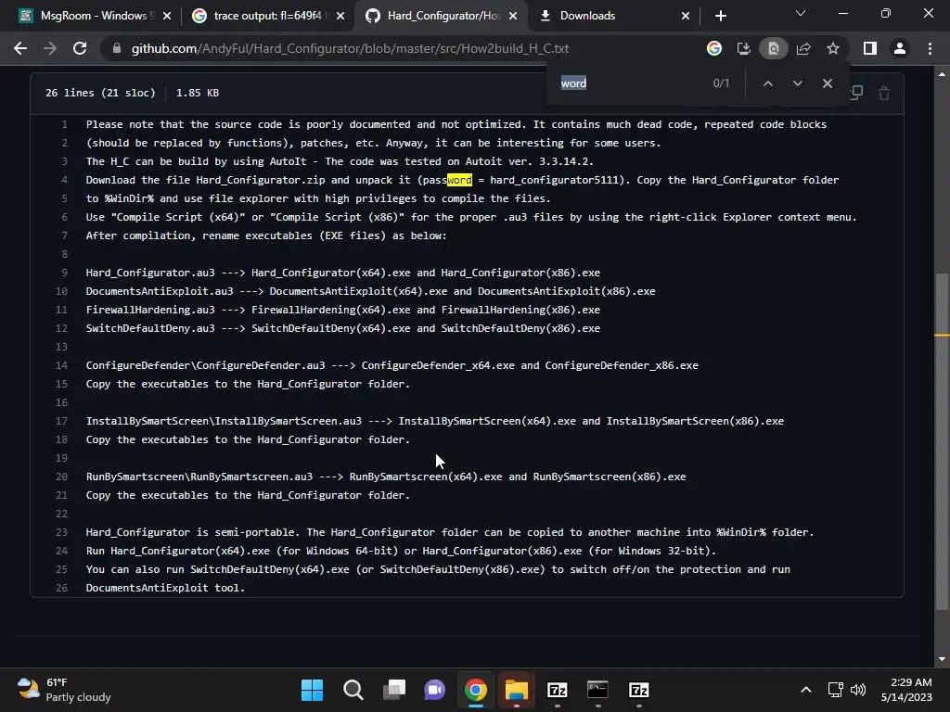This screenshot has width=950, height=712.
Task: Open network settings tray icon
Action: pyautogui.click(x=836, y=690)
